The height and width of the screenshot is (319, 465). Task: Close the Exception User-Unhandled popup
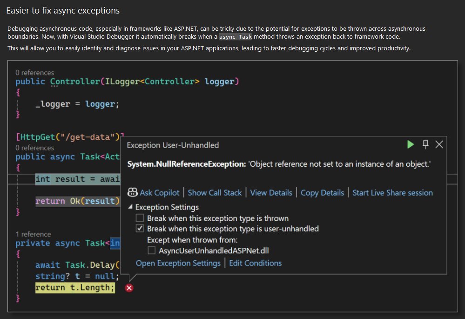coord(439,144)
